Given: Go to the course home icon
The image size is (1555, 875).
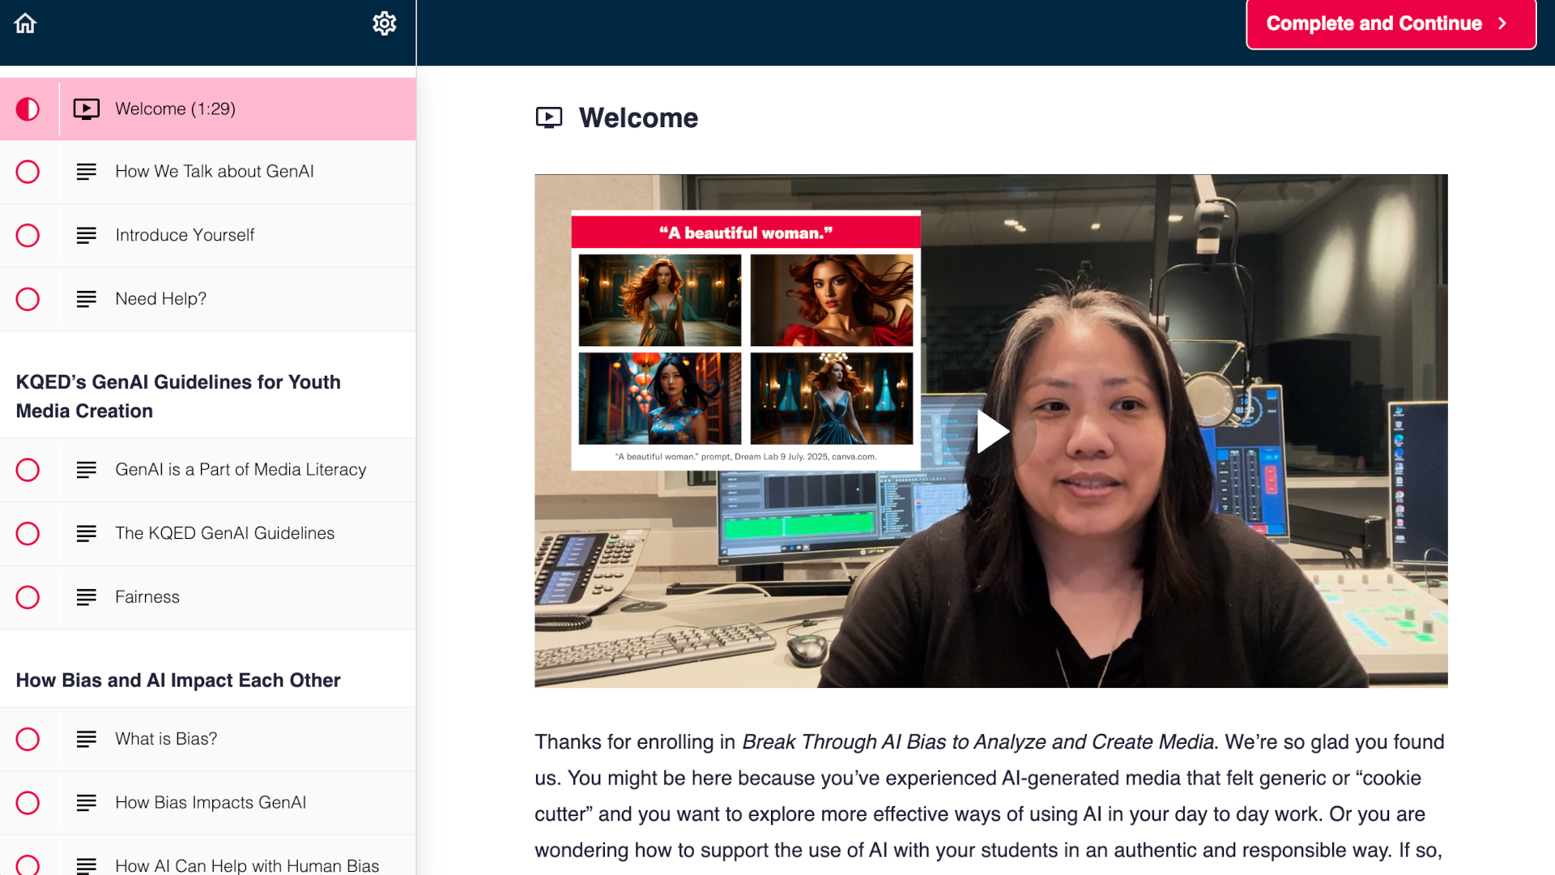Looking at the screenshot, I should pyautogui.click(x=25, y=23).
